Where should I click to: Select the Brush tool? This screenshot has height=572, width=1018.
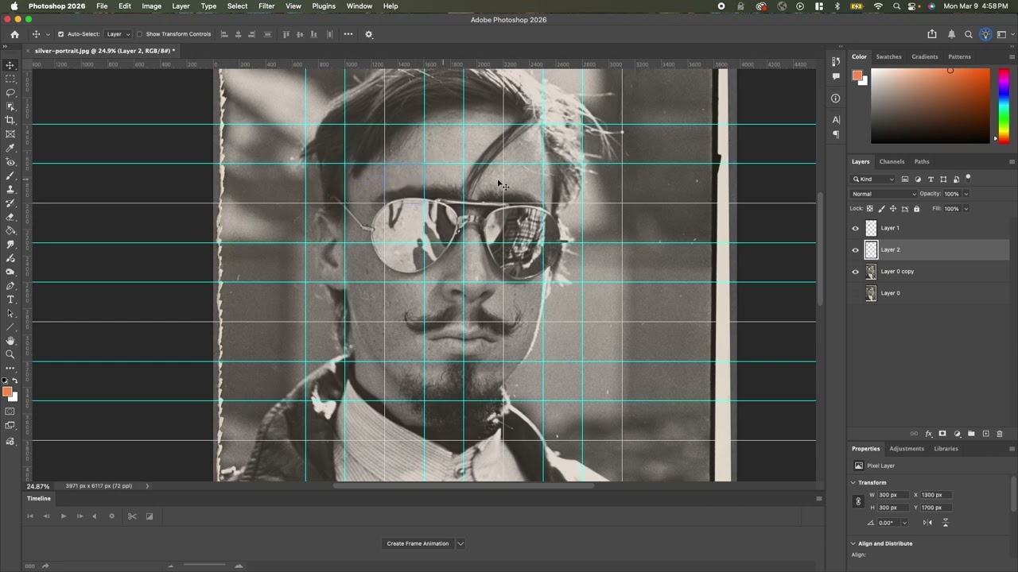[10, 176]
